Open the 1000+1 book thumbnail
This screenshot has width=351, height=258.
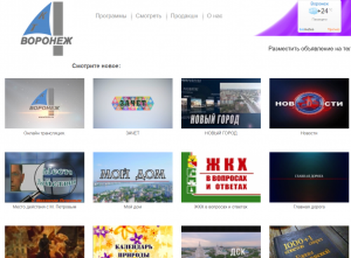tap(309, 242)
